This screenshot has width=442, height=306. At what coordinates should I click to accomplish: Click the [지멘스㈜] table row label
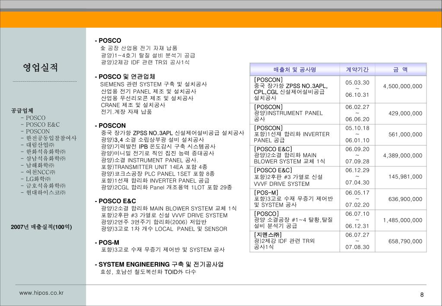tap(268, 235)
